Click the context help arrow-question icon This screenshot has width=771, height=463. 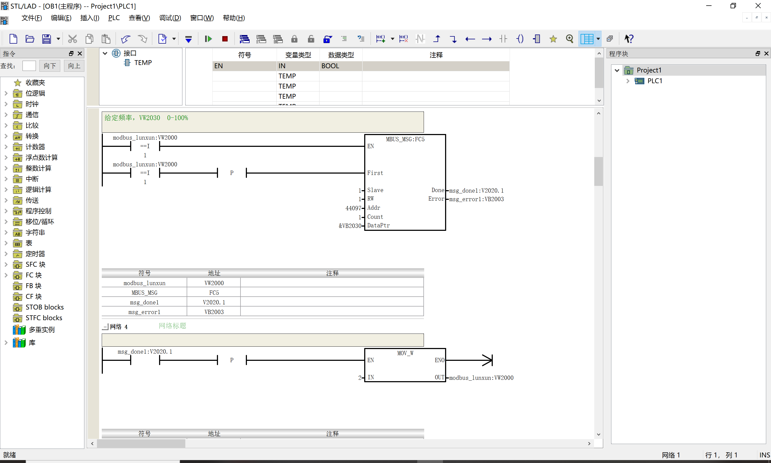click(x=629, y=39)
